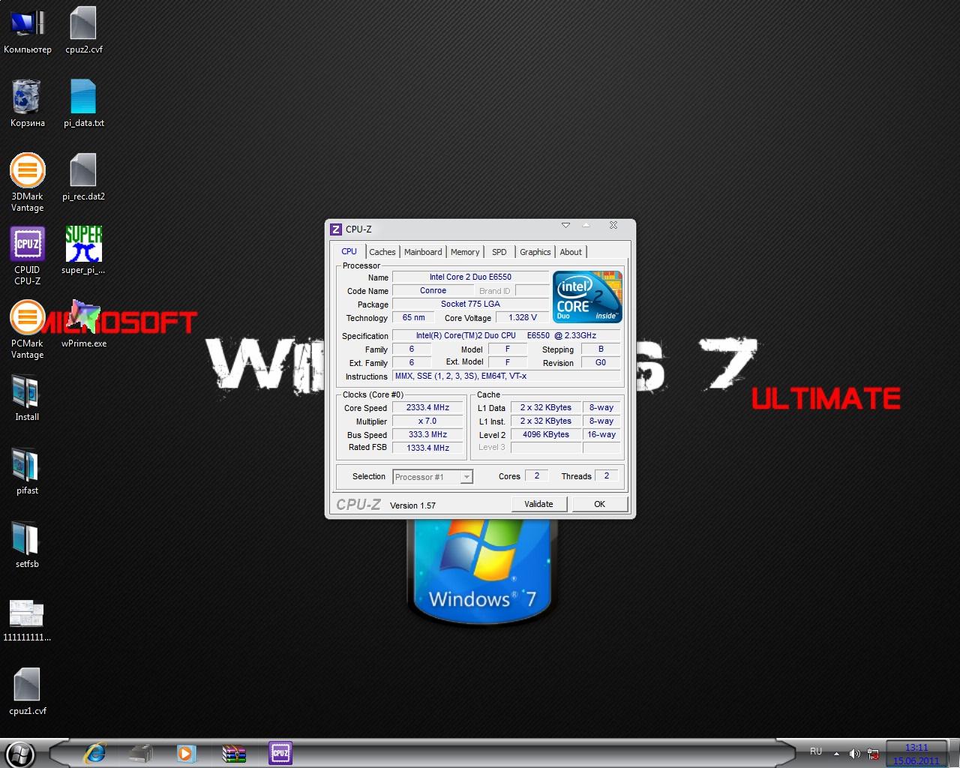Screen dimensions: 960x768
Task: Click the CPU-Z taskbar button
Action: point(280,753)
